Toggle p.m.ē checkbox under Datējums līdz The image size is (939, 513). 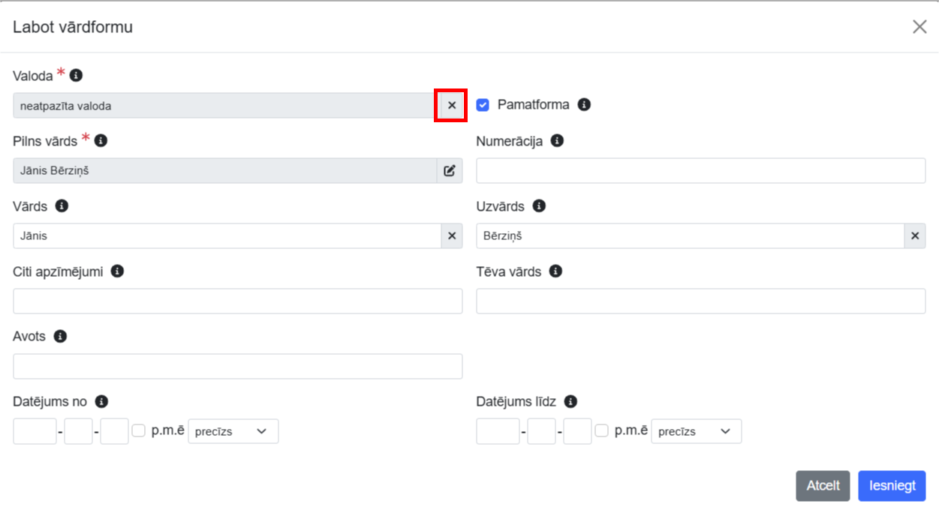click(602, 431)
